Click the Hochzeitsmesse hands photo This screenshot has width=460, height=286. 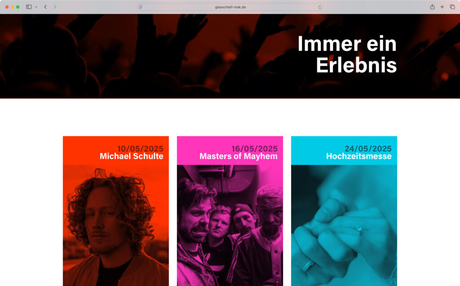tap(344, 225)
